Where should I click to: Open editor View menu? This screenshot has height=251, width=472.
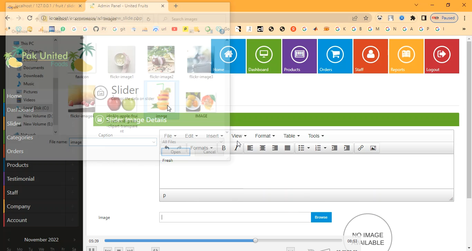click(x=239, y=136)
